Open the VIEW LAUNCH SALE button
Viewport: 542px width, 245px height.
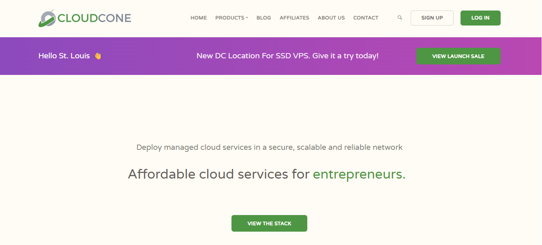[x=458, y=56]
